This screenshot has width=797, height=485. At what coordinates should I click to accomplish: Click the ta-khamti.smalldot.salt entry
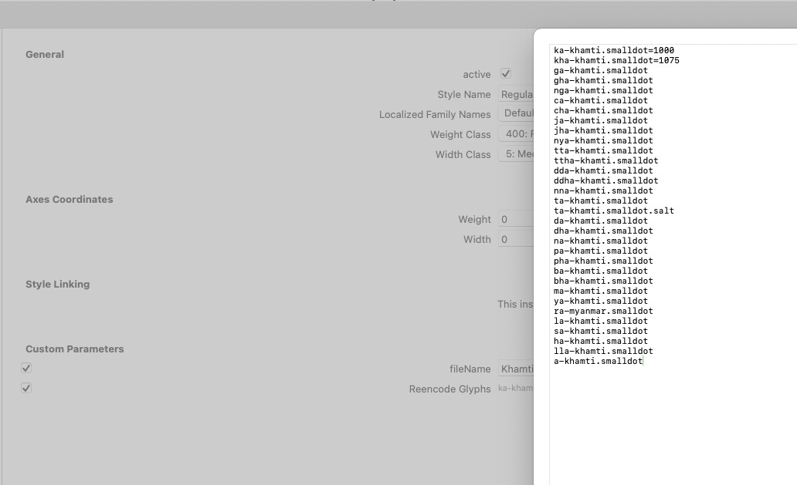[613, 211]
